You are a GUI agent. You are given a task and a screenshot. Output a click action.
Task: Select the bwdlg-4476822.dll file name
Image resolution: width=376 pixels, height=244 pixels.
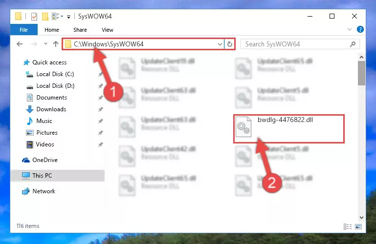[285, 120]
